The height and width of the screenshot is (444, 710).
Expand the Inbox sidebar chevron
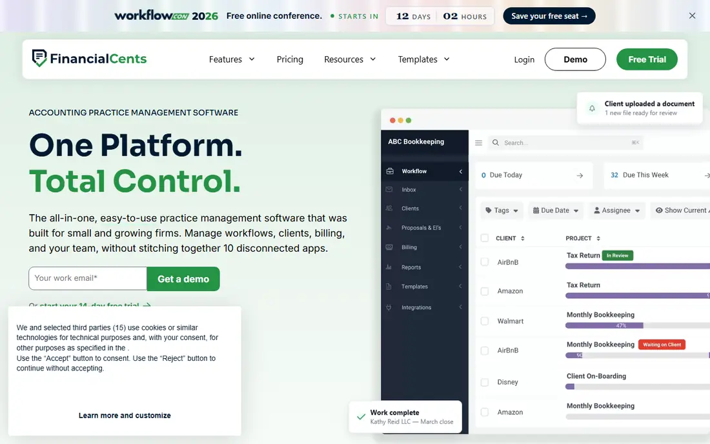coord(460,190)
